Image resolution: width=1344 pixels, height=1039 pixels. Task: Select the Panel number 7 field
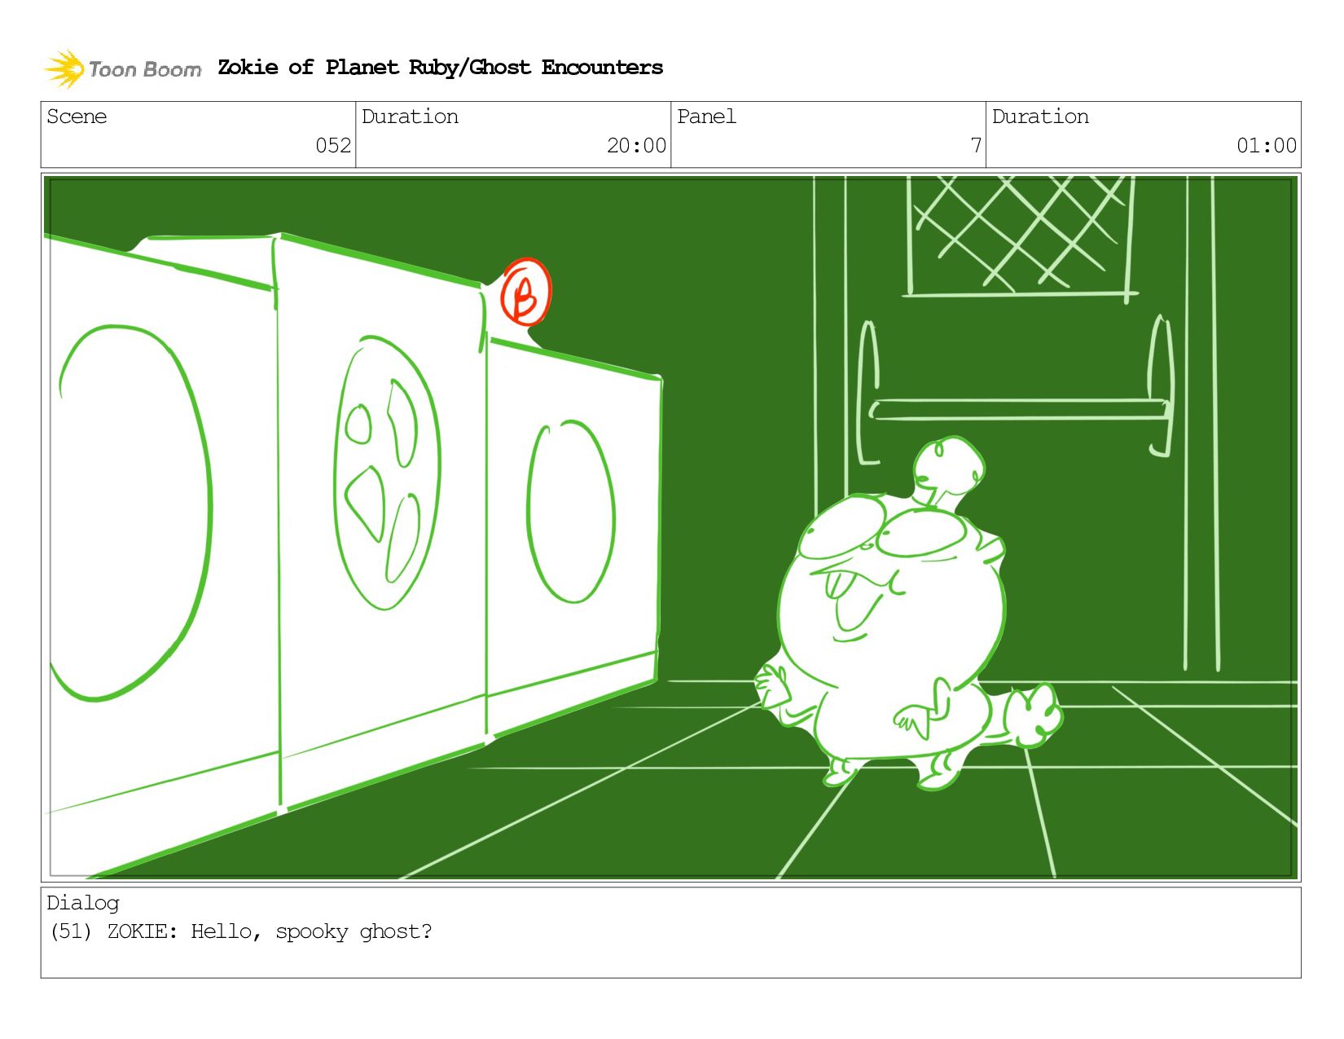tap(828, 134)
